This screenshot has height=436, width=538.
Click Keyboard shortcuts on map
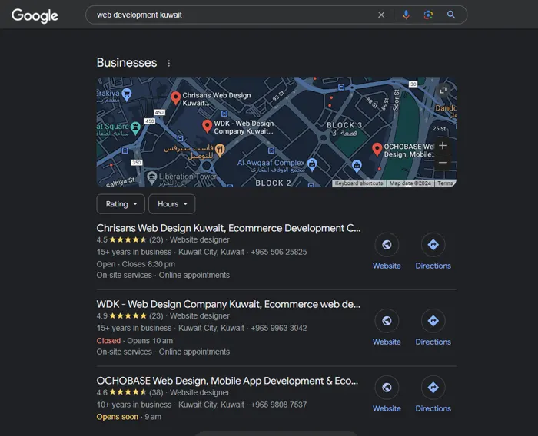point(359,183)
